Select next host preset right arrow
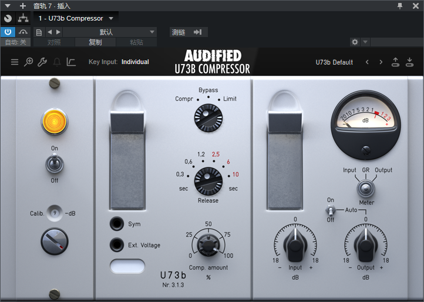Viewport: 424px width, 302px height. [x=58, y=32]
